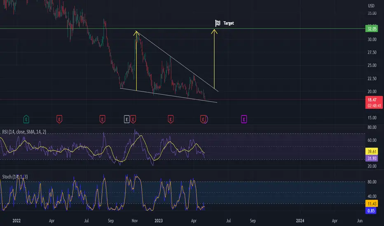Open the red earnings marker near August 2022
Image resolution: width=384 pixels, height=226 pixels.
[102, 119]
